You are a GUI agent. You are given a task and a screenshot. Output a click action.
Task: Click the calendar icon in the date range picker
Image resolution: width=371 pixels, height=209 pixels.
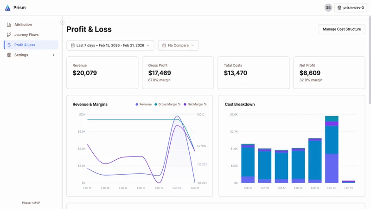point(73,45)
